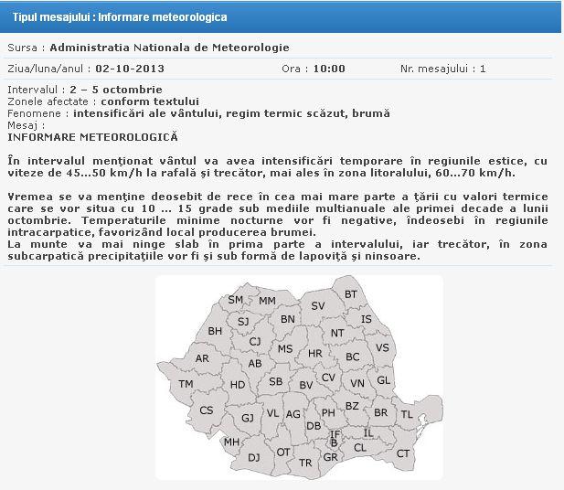Click the Teleorman (TR) county region
Viewport: 564px width, 490px height.
pyautogui.click(x=305, y=463)
